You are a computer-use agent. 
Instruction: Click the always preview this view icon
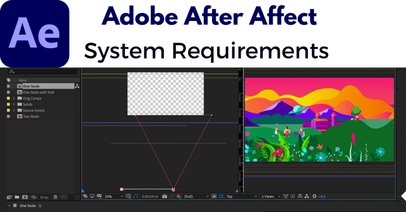[85, 196]
